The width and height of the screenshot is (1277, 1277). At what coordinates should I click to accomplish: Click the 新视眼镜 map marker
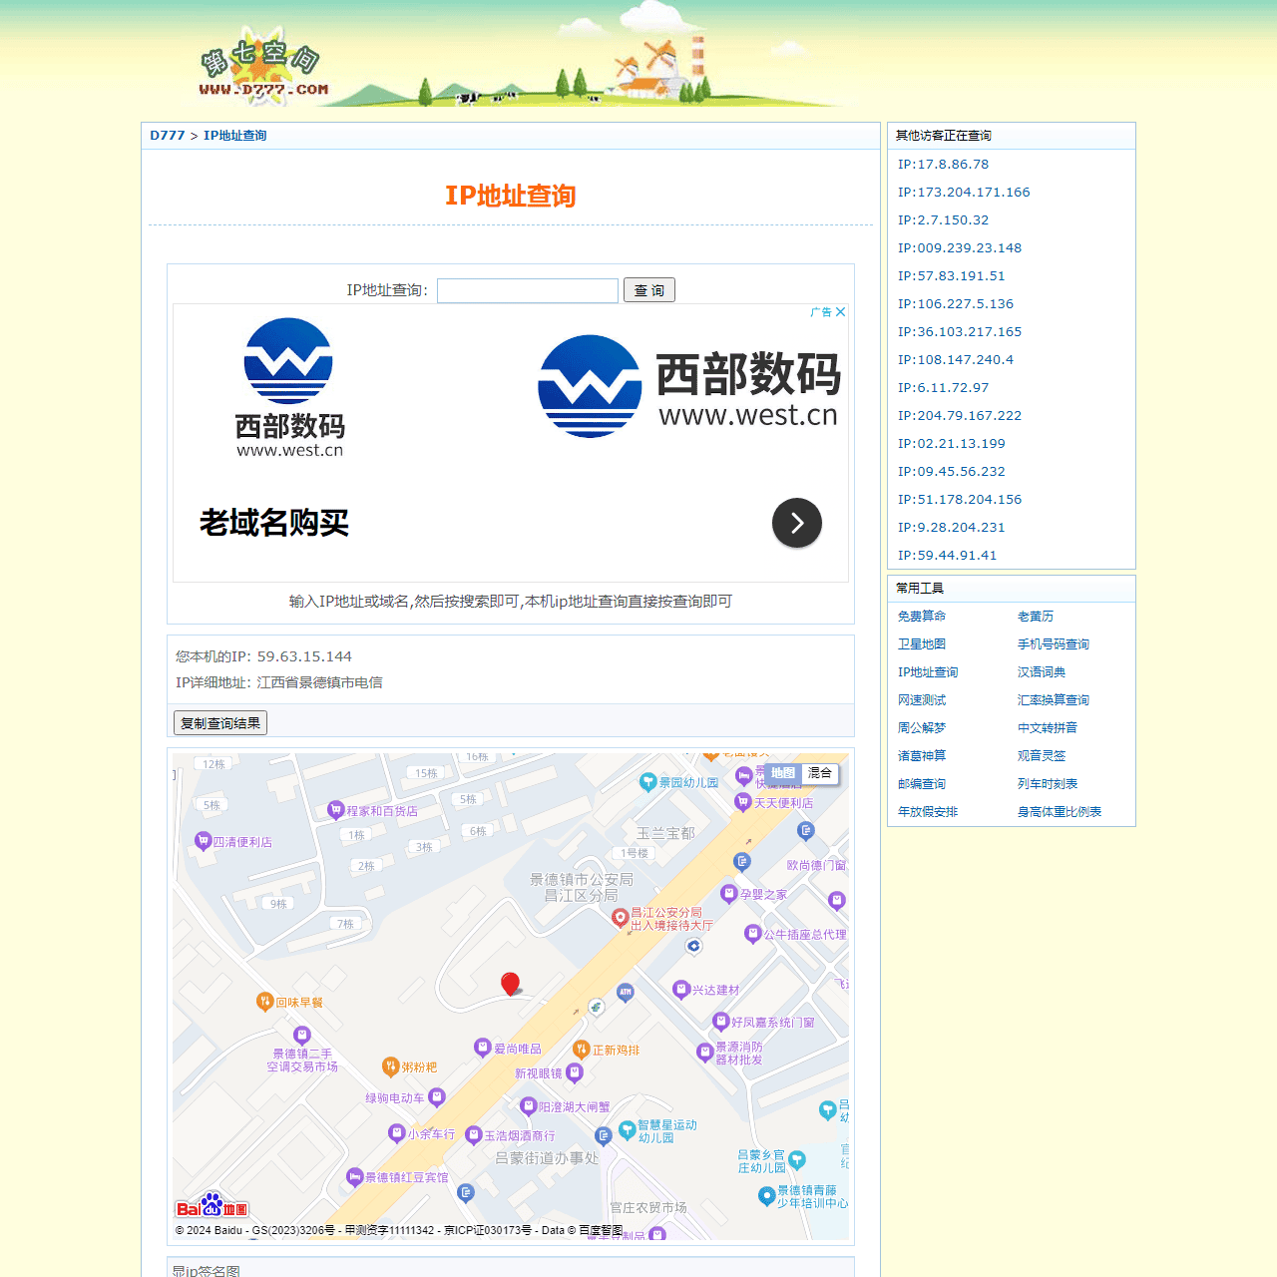pos(575,1072)
